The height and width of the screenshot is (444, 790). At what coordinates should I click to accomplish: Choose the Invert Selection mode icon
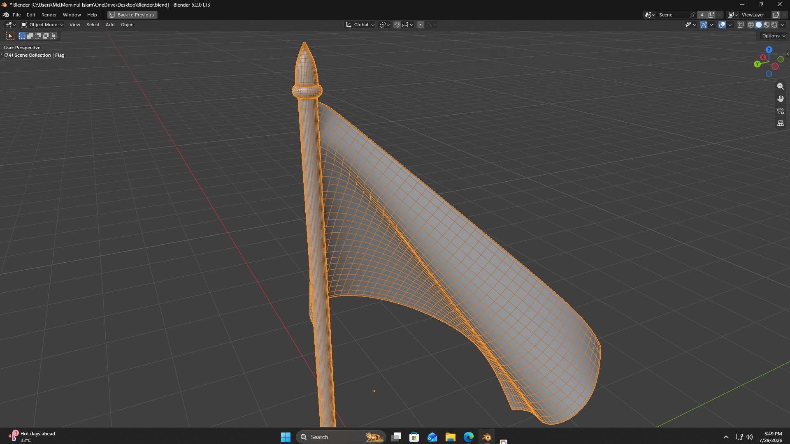pyautogui.click(x=46, y=36)
